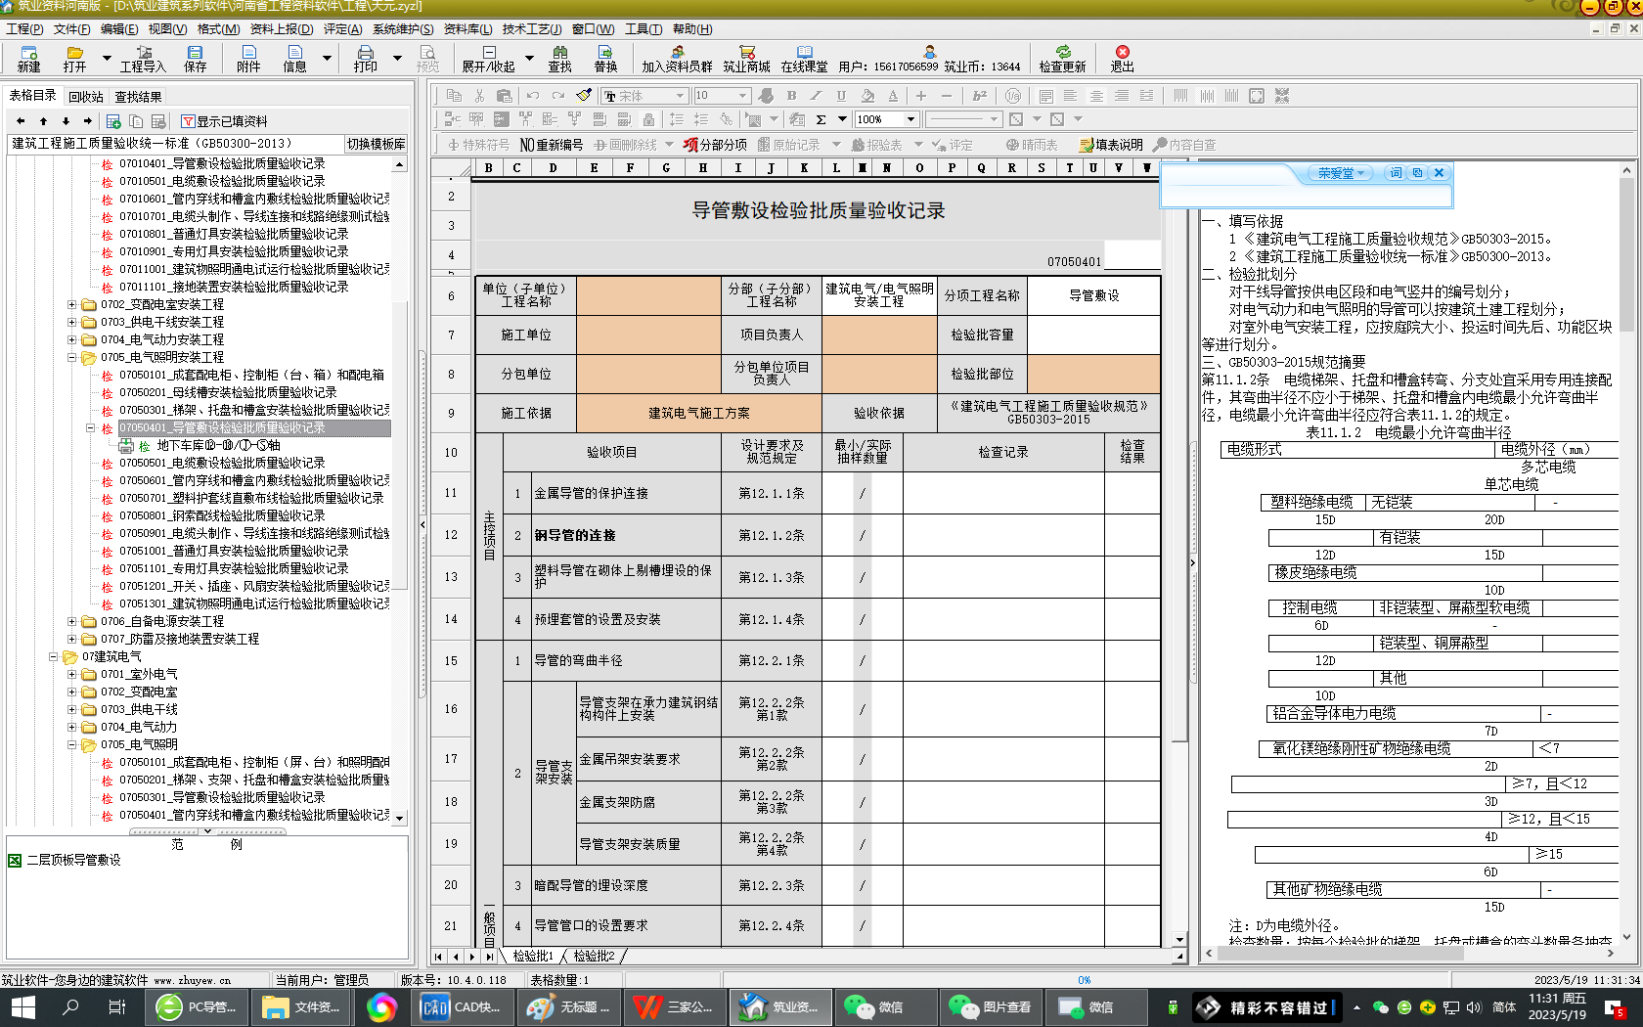The width and height of the screenshot is (1643, 1027).
Task: Click the 分部分项 toolbar icon
Action: pos(715,145)
